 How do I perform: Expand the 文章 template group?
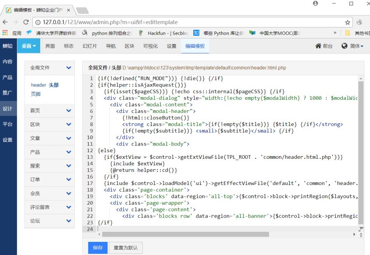click(x=69, y=138)
